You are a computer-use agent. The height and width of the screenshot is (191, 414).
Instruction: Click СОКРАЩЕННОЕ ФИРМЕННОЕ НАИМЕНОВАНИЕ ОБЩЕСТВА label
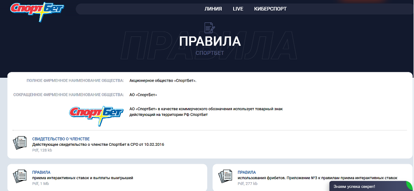coord(68,94)
